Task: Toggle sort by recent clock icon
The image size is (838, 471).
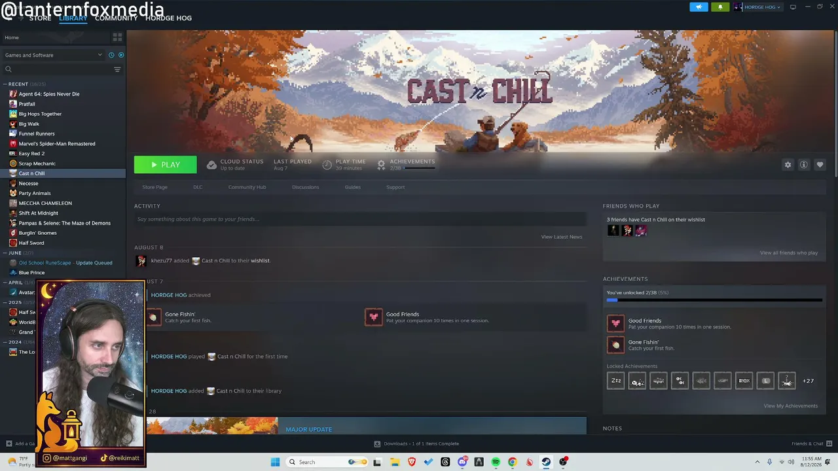Action: coord(111,55)
